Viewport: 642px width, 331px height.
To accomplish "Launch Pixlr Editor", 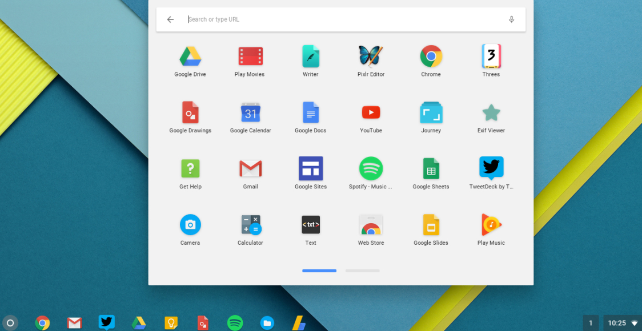I will point(371,56).
